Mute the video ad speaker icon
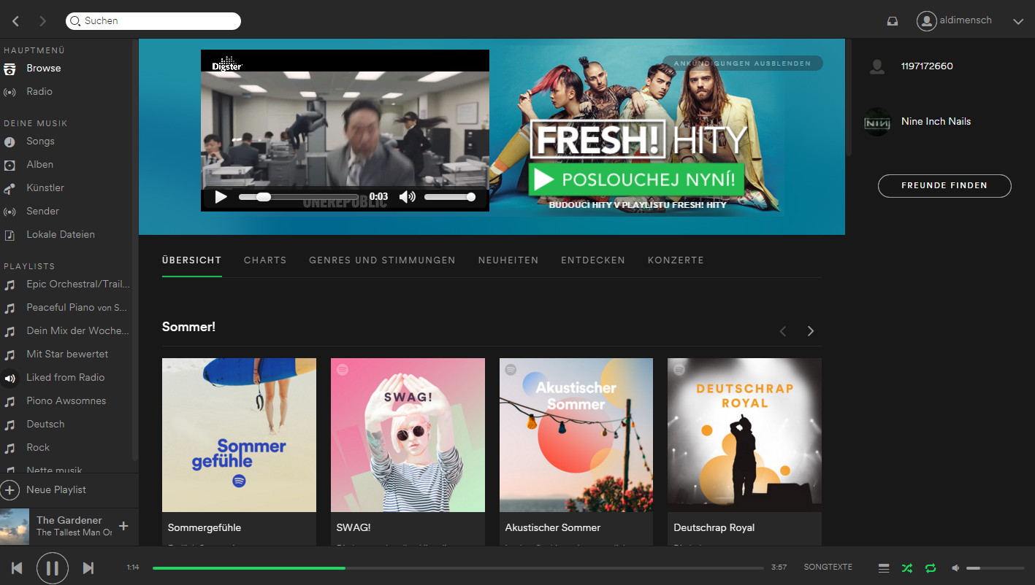Screen dimensions: 1035x585 (407, 197)
